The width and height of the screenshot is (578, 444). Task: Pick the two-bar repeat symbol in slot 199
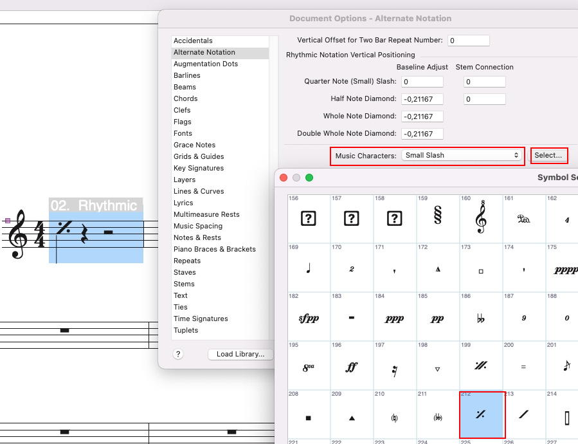481,367
